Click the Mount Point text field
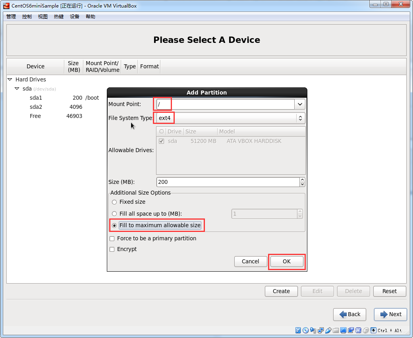Image resolution: width=413 pixels, height=338 pixels. 226,104
